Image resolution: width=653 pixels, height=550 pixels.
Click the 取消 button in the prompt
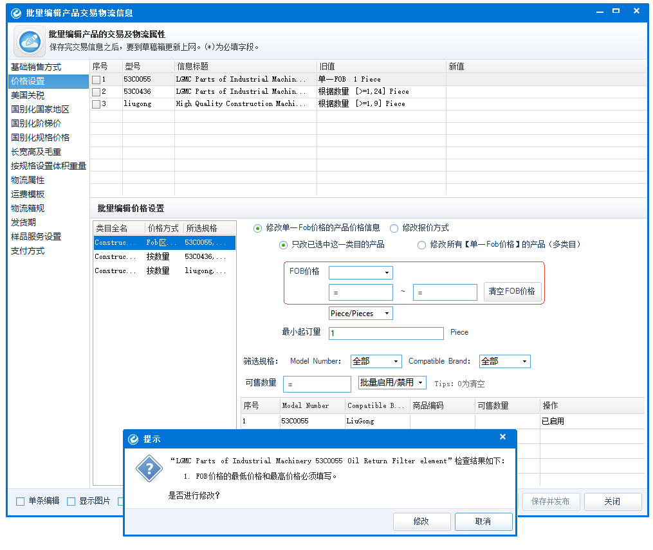click(483, 521)
